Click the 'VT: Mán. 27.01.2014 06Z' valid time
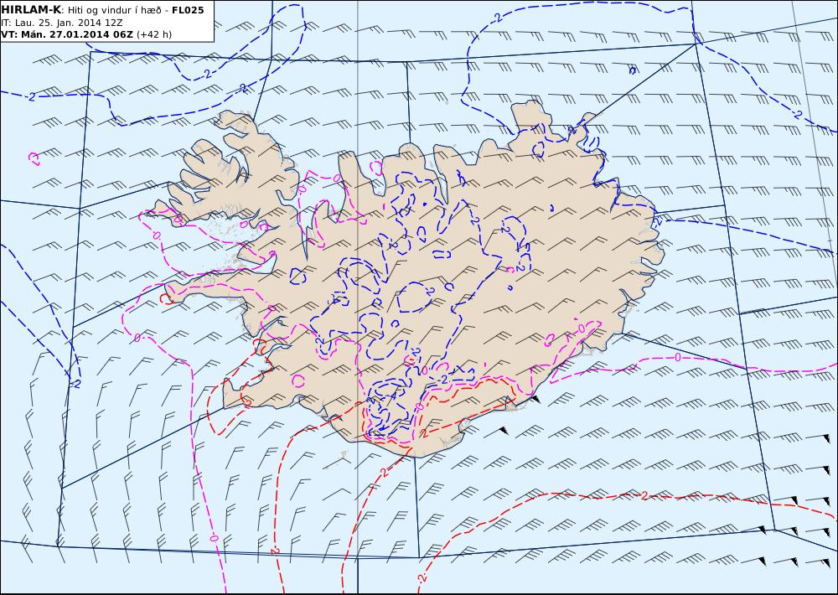This screenshot has width=838, height=595. [67, 34]
